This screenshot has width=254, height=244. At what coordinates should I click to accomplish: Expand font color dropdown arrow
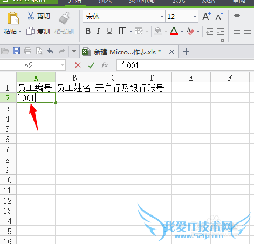182,31
